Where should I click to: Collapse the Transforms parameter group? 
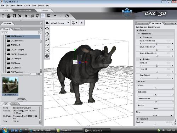click(x=139, y=34)
